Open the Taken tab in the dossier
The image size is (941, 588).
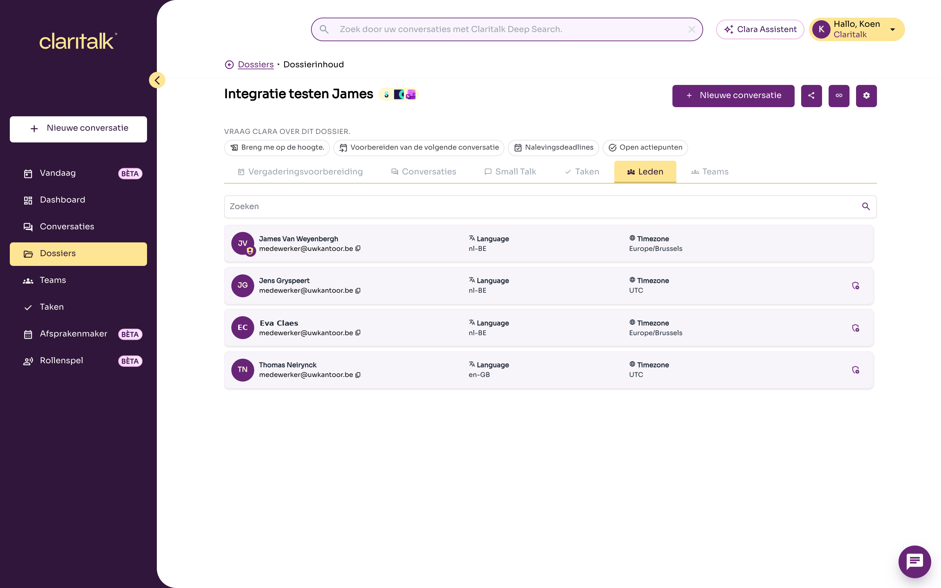click(582, 172)
